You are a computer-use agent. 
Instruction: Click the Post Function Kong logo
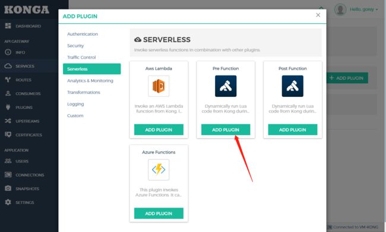tap(292, 86)
